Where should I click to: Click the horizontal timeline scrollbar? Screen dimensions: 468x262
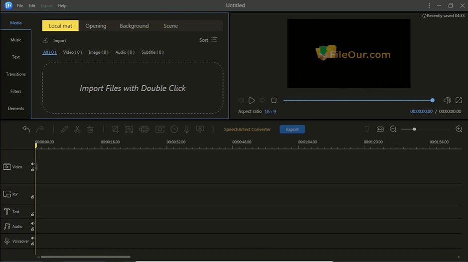86,257
